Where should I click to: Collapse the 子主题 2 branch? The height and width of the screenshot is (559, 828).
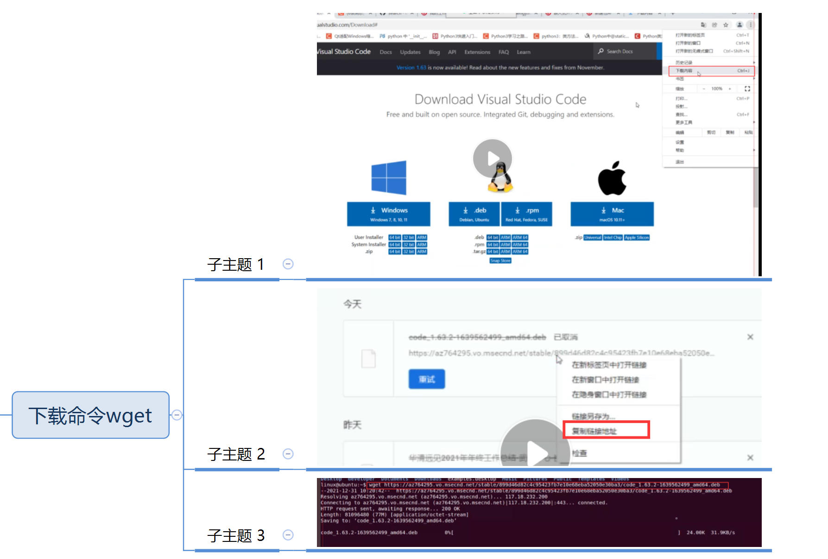(x=288, y=453)
